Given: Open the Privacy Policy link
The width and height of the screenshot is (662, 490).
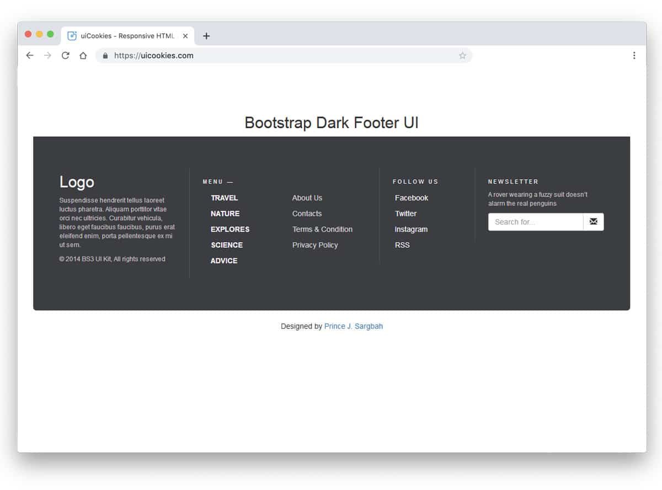Looking at the screenshot, I should [x=315, y=245].
